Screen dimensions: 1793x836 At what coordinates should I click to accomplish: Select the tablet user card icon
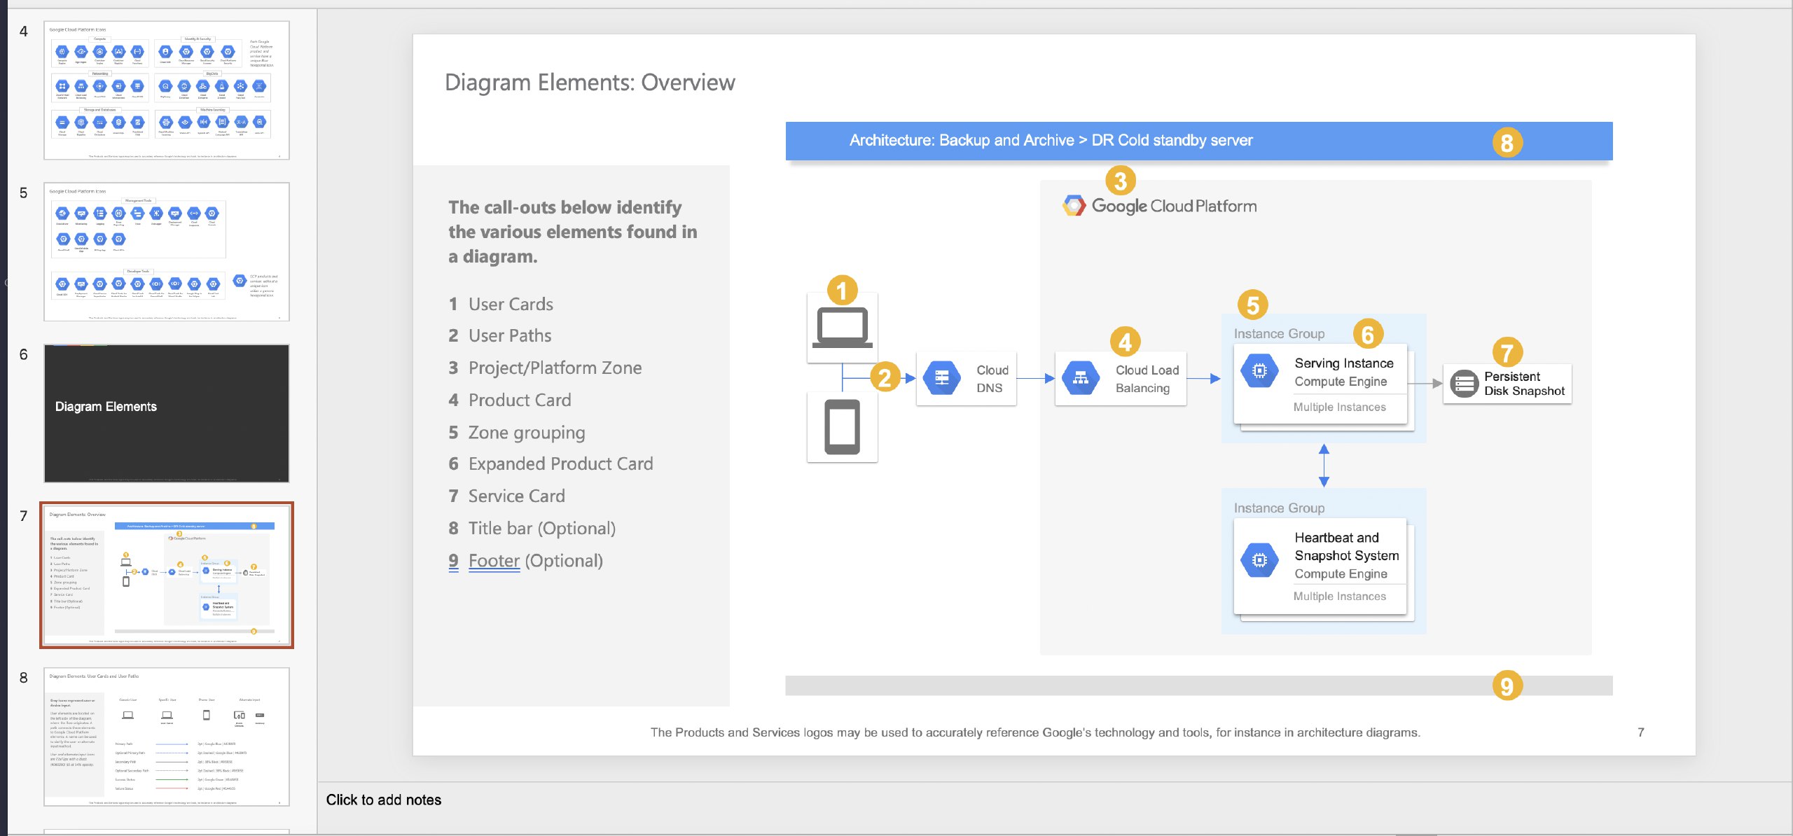[x=842, y=427]
